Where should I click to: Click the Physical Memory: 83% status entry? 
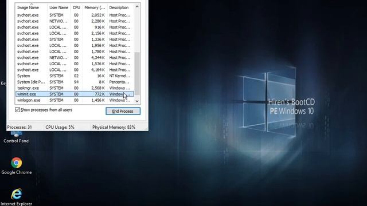point(114,127)
